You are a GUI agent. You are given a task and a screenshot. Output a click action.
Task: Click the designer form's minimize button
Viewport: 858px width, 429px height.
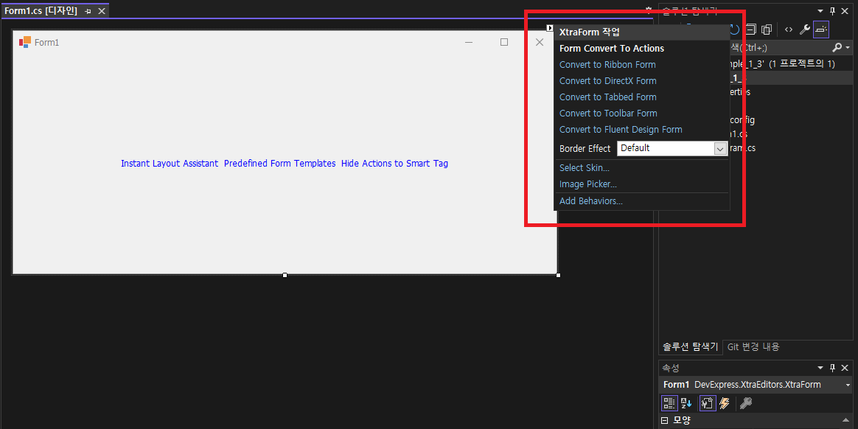[x=468, y=42]
